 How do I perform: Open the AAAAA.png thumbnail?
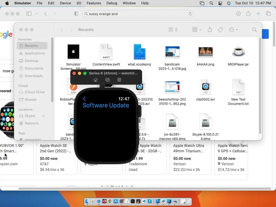pyautogui.click(x=205, y=52)
